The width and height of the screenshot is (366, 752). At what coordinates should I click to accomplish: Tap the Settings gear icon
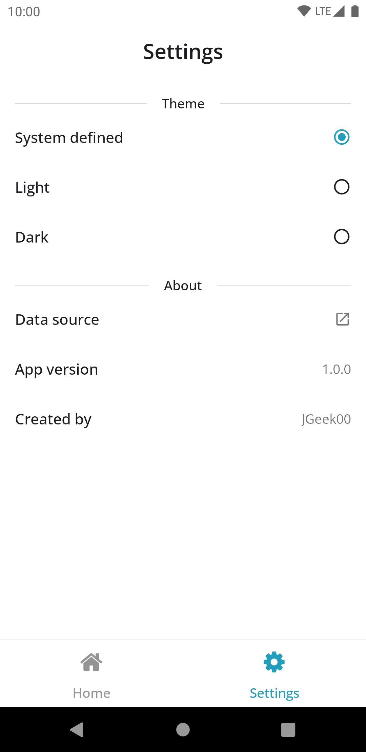coord(274,662)
